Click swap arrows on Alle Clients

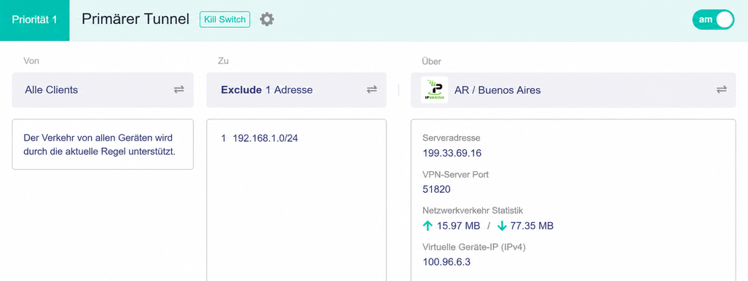coord(179,90)
